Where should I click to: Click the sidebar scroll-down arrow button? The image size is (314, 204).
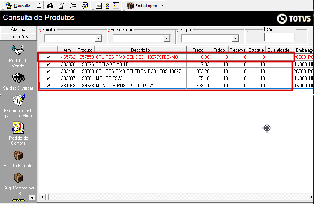click(32, 197)
